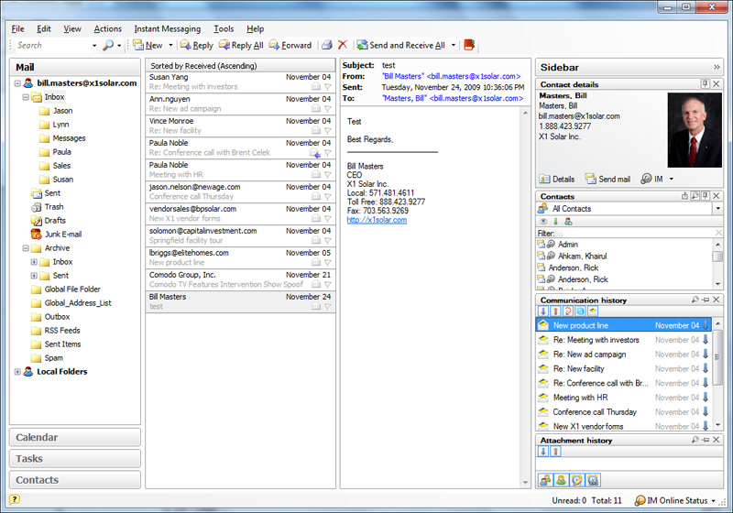
Task: Expand the Local Folders tree node
Action: [x=17, y=372]
